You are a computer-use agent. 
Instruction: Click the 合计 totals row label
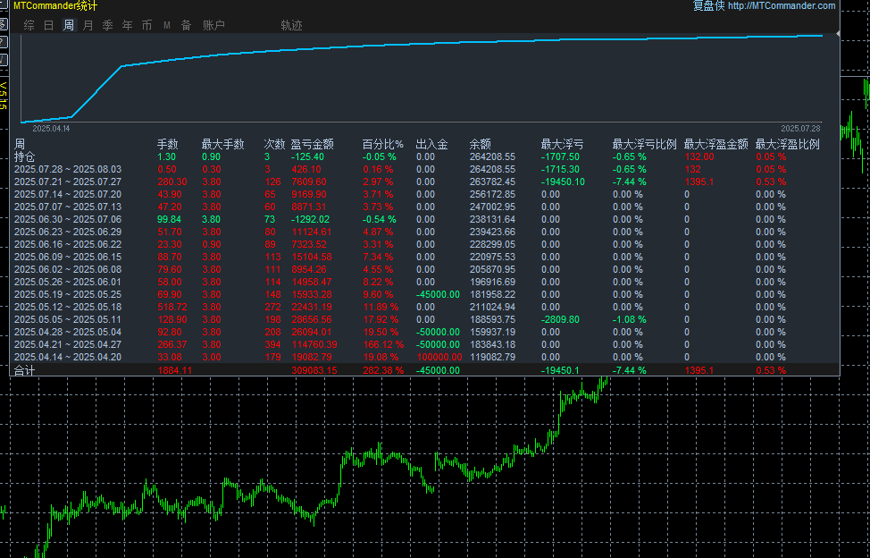tap(24, 370)
